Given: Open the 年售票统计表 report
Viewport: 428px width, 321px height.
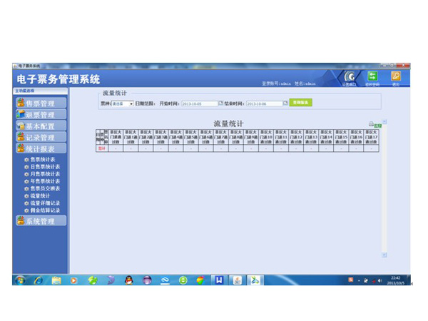Looking at the screenshot, I should click(45, 181).
